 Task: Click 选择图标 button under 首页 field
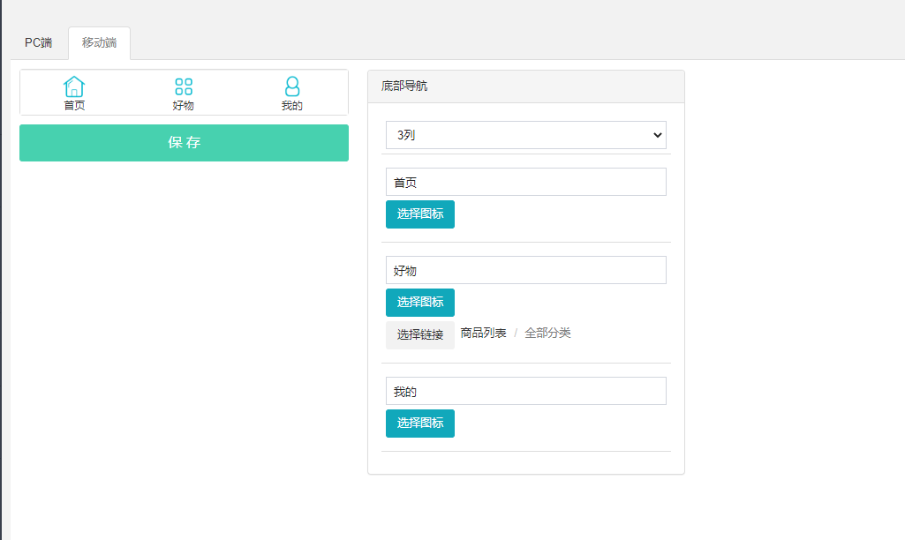(x=420, y=214)
